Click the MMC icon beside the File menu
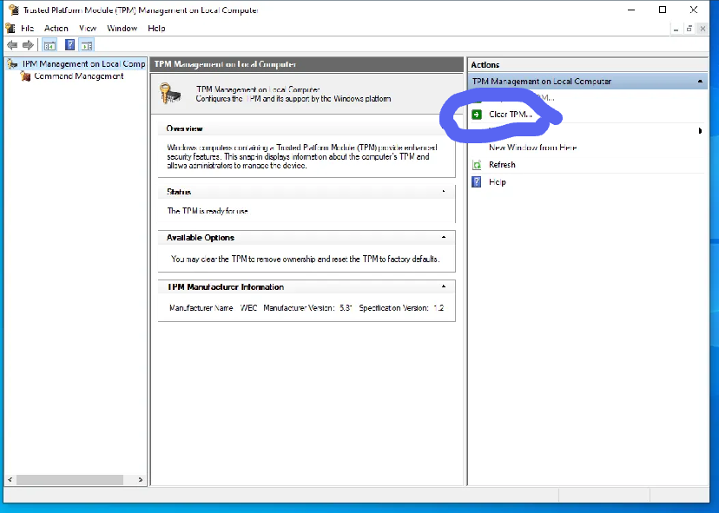Screen dimensions: 719x513 tap(10, 28)
